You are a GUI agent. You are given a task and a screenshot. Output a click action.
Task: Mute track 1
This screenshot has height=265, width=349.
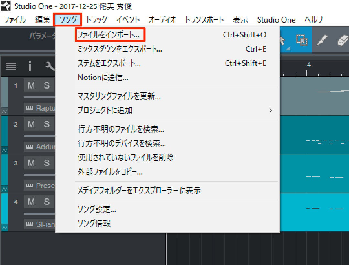(x=31, y=85)
